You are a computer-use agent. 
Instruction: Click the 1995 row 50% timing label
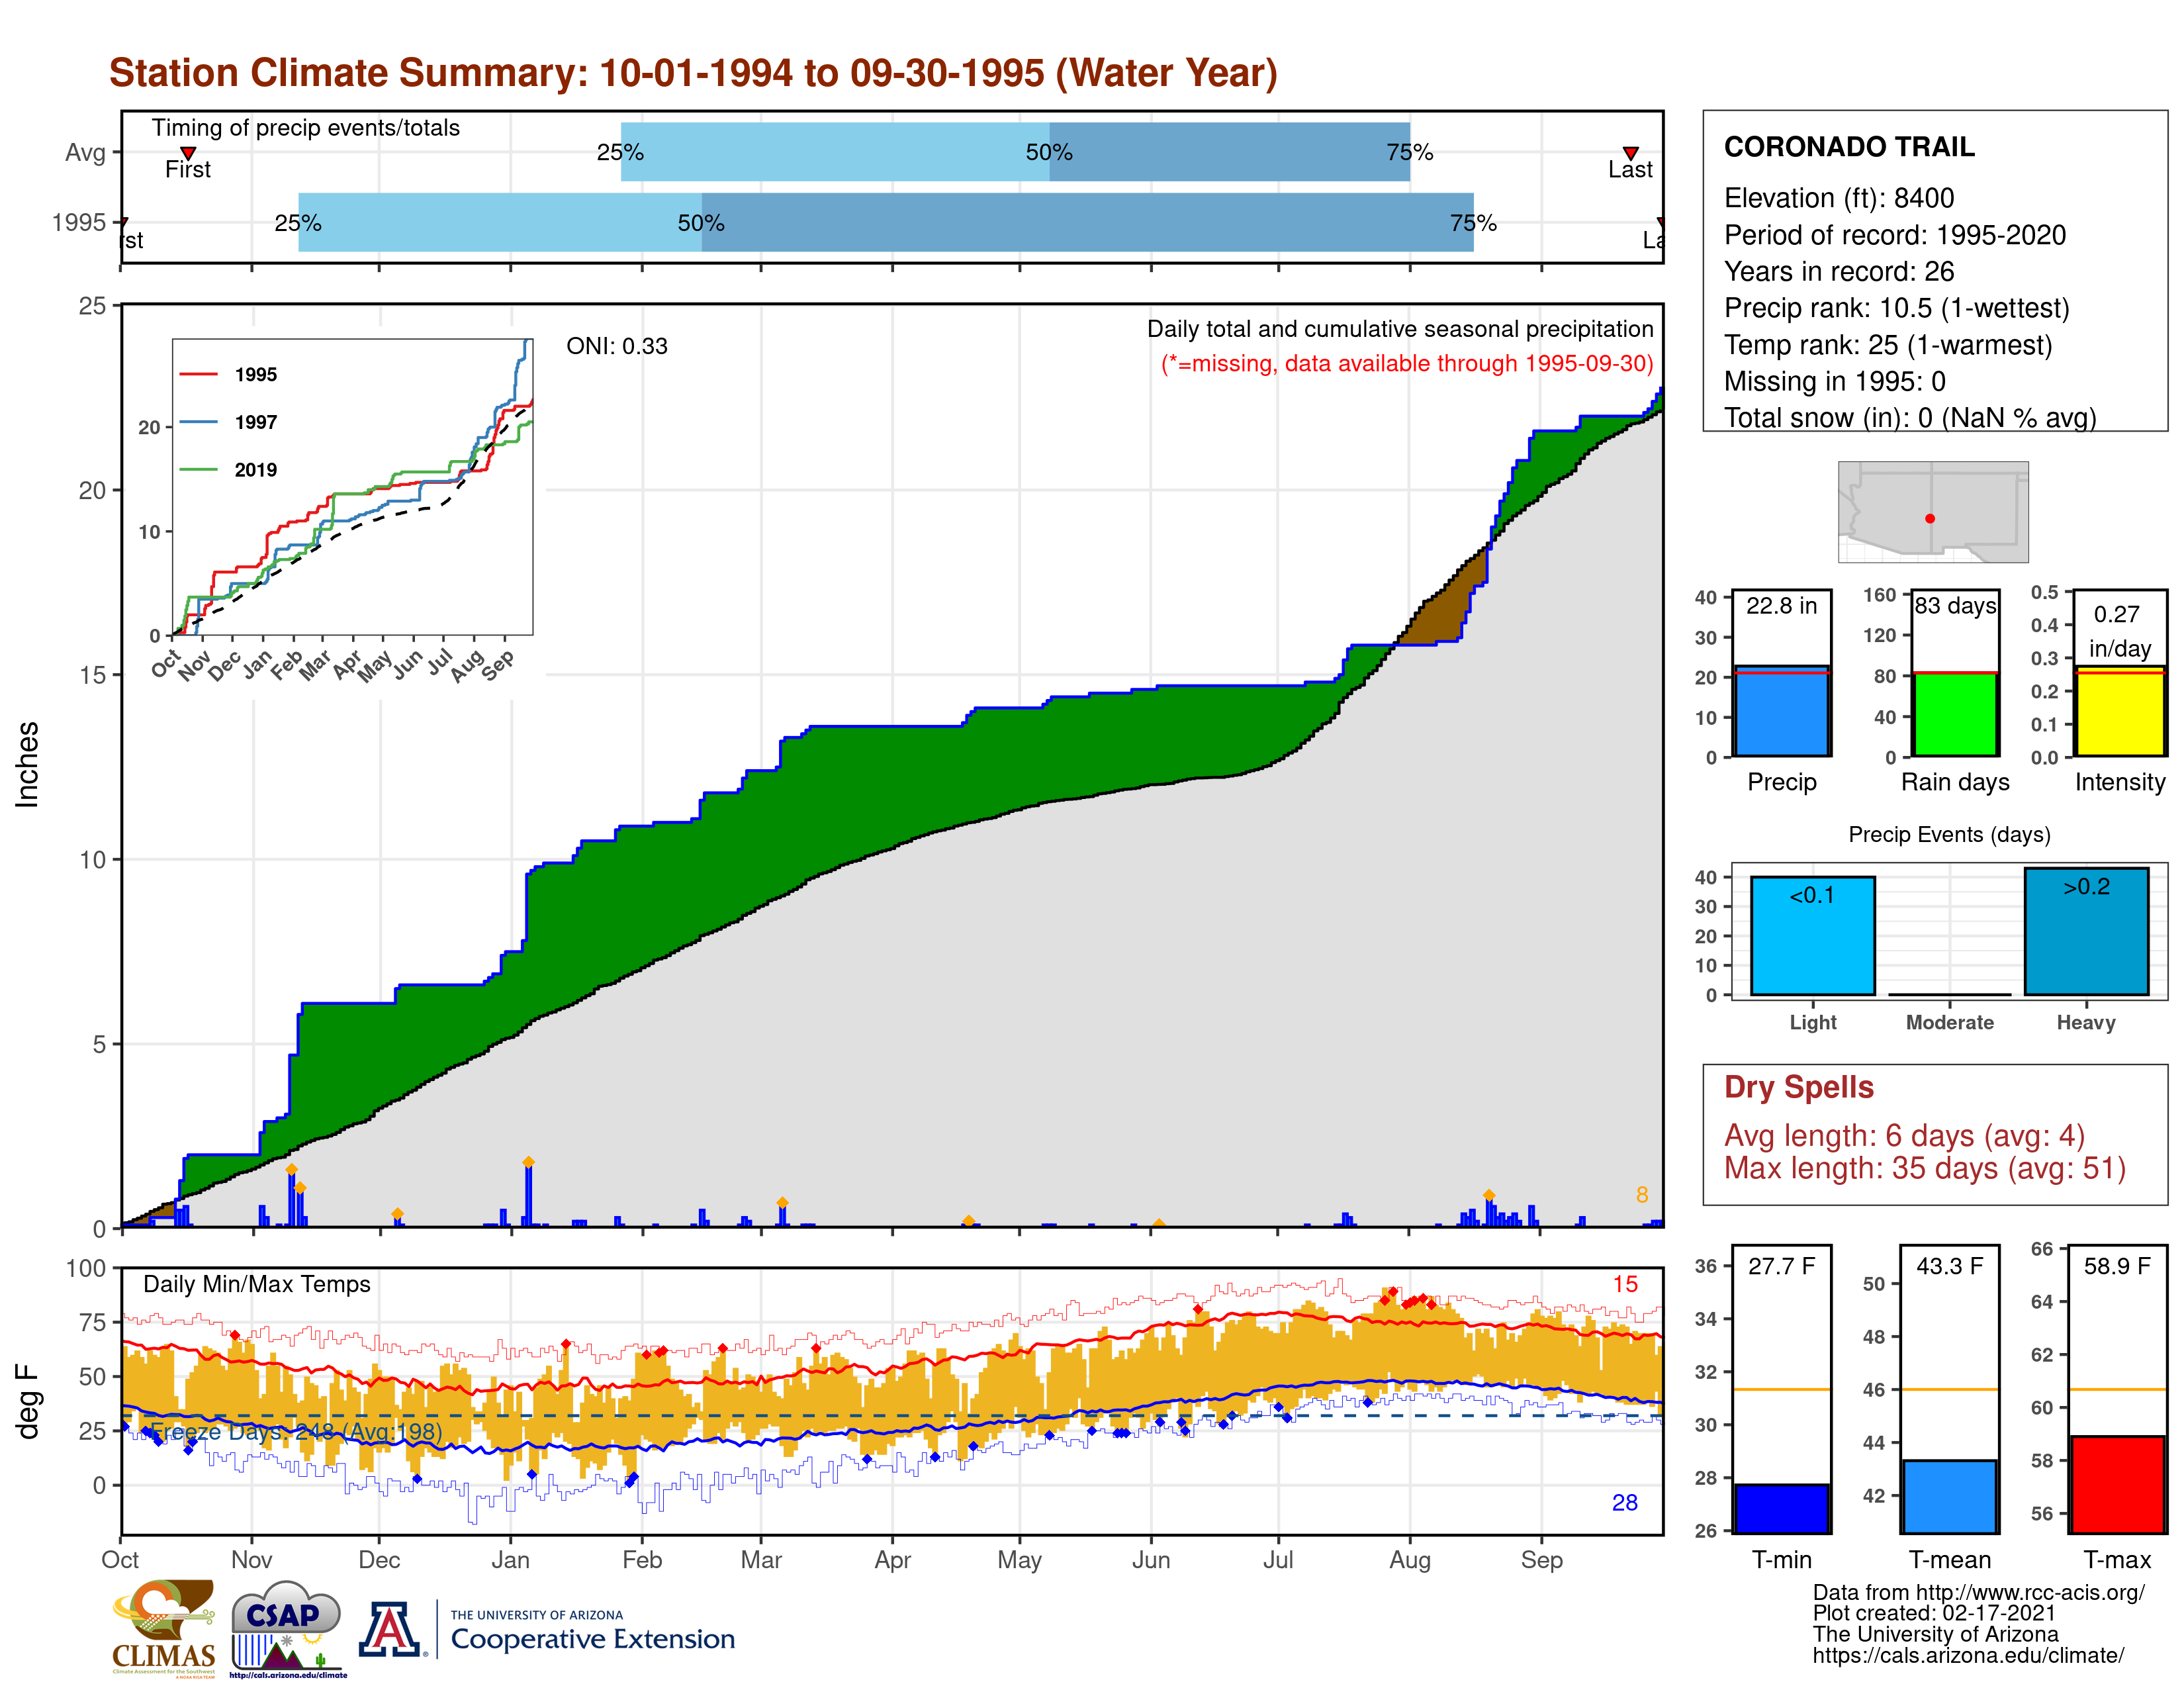point(701,223)
